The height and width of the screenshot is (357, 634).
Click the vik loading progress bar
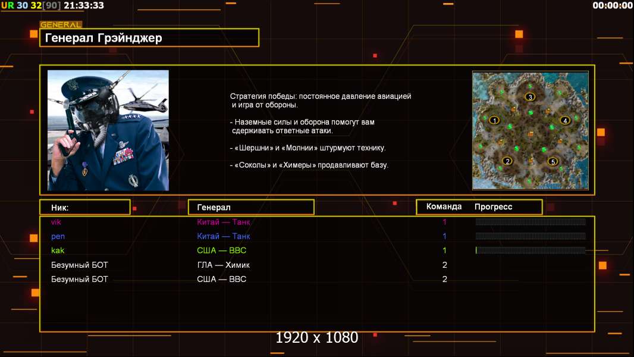(531, 221)
